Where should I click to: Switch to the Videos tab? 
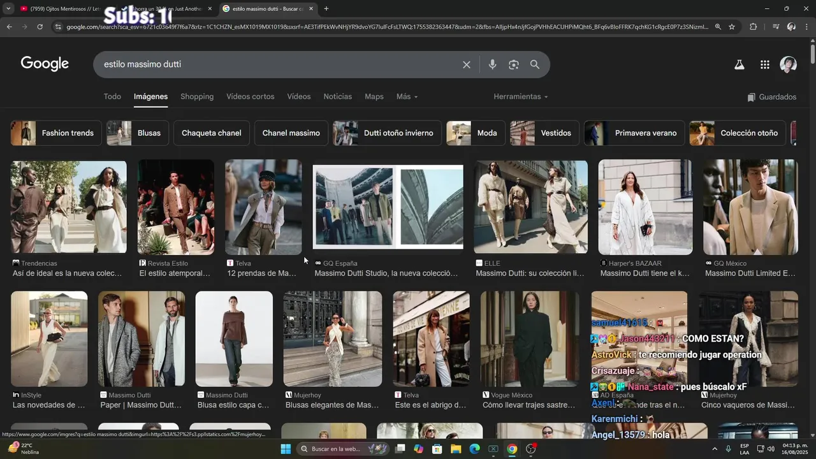click(299, 97)
